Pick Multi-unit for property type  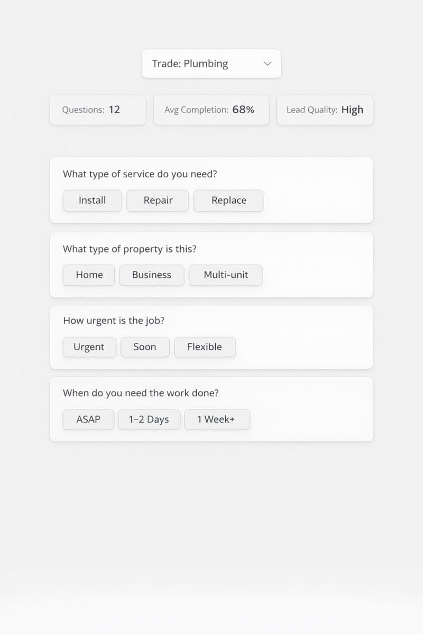225,275
